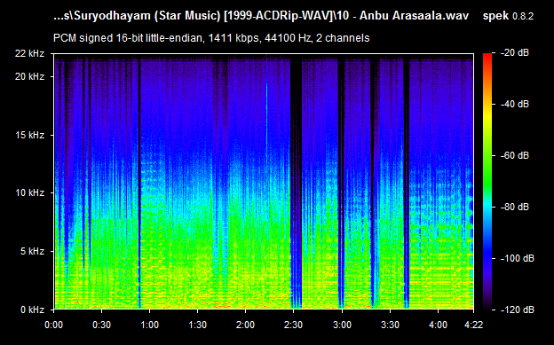This screenshot has width=554, height=345.
Task: Click the -100 dB scale label
Action: click(518, 258)
